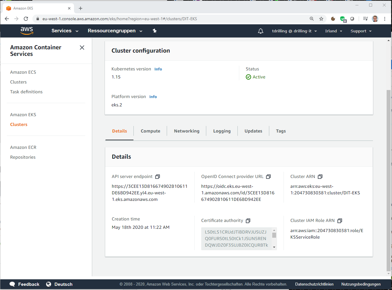This screenshot has width=392, height=290.
Task: Close the Amazon Container Services sidebar
Action: [82, 48]
